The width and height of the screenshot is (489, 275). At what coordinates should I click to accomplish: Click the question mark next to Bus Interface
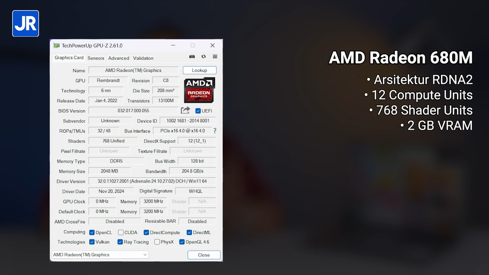(215, 131)
